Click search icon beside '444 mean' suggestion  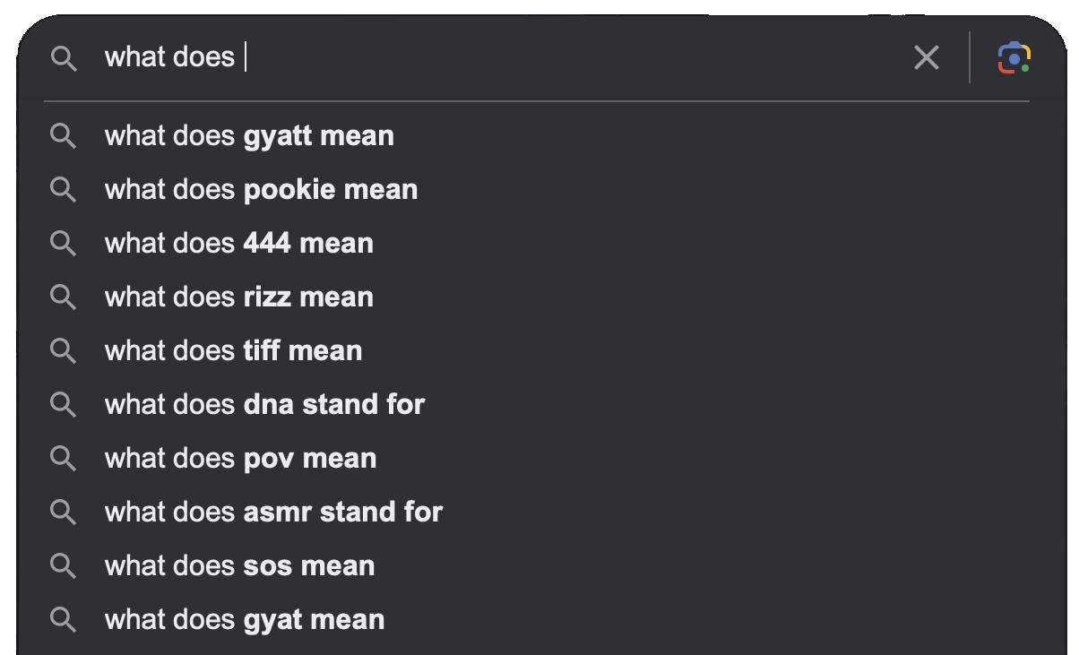(63, 244)
